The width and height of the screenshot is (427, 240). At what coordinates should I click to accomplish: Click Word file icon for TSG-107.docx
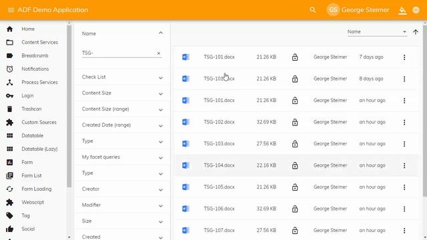(185, 230)
